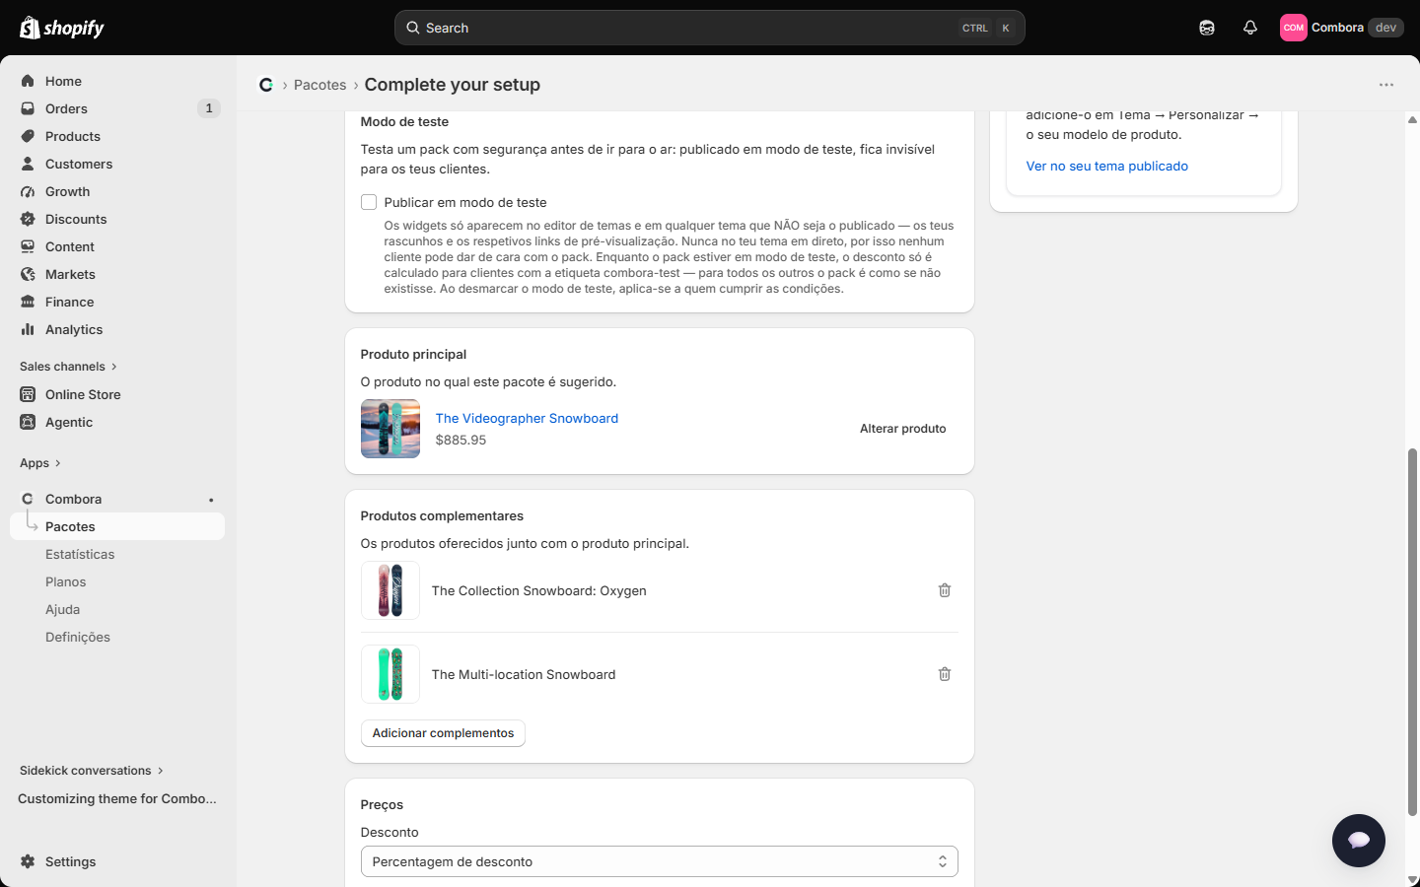Screen dimensions: 1420x887
Task: Open the Estatísticas page
Action: pos(80,554)
